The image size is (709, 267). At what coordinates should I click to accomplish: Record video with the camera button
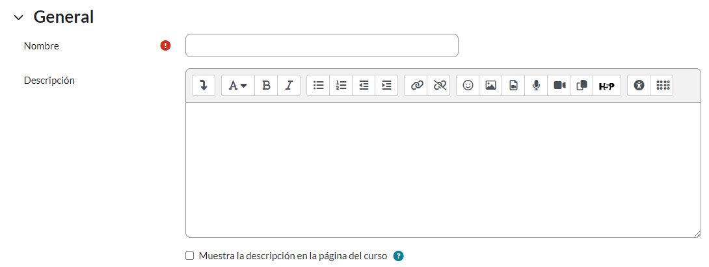click(559, 85)
